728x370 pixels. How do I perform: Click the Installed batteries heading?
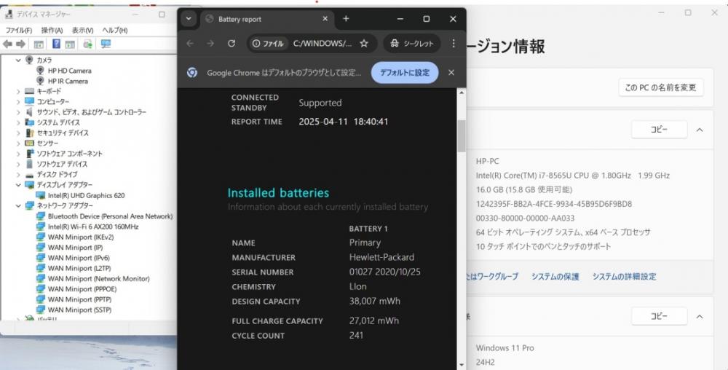(x=278, y=193)
